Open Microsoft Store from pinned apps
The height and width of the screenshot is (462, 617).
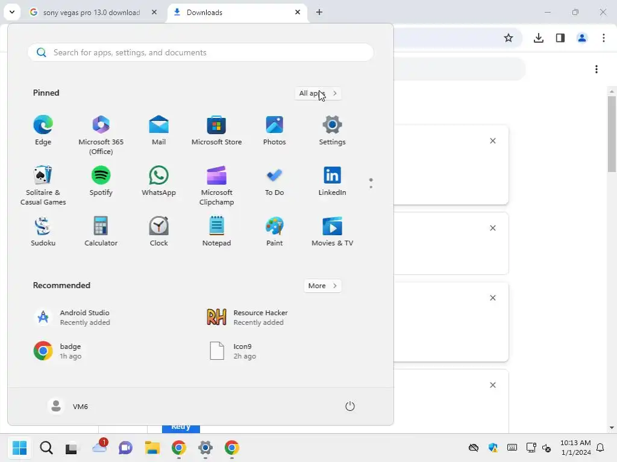[216, 131]
